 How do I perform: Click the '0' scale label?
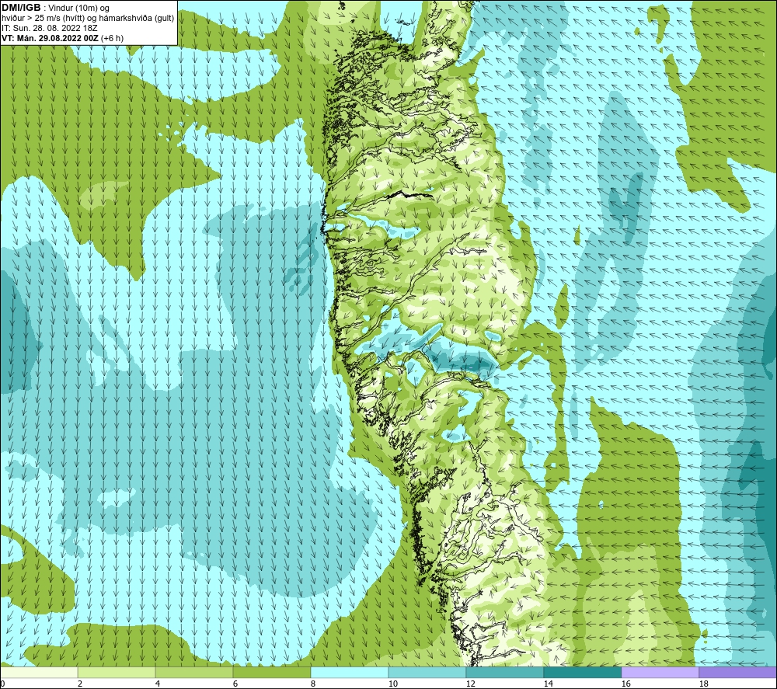tap(2, 684)
